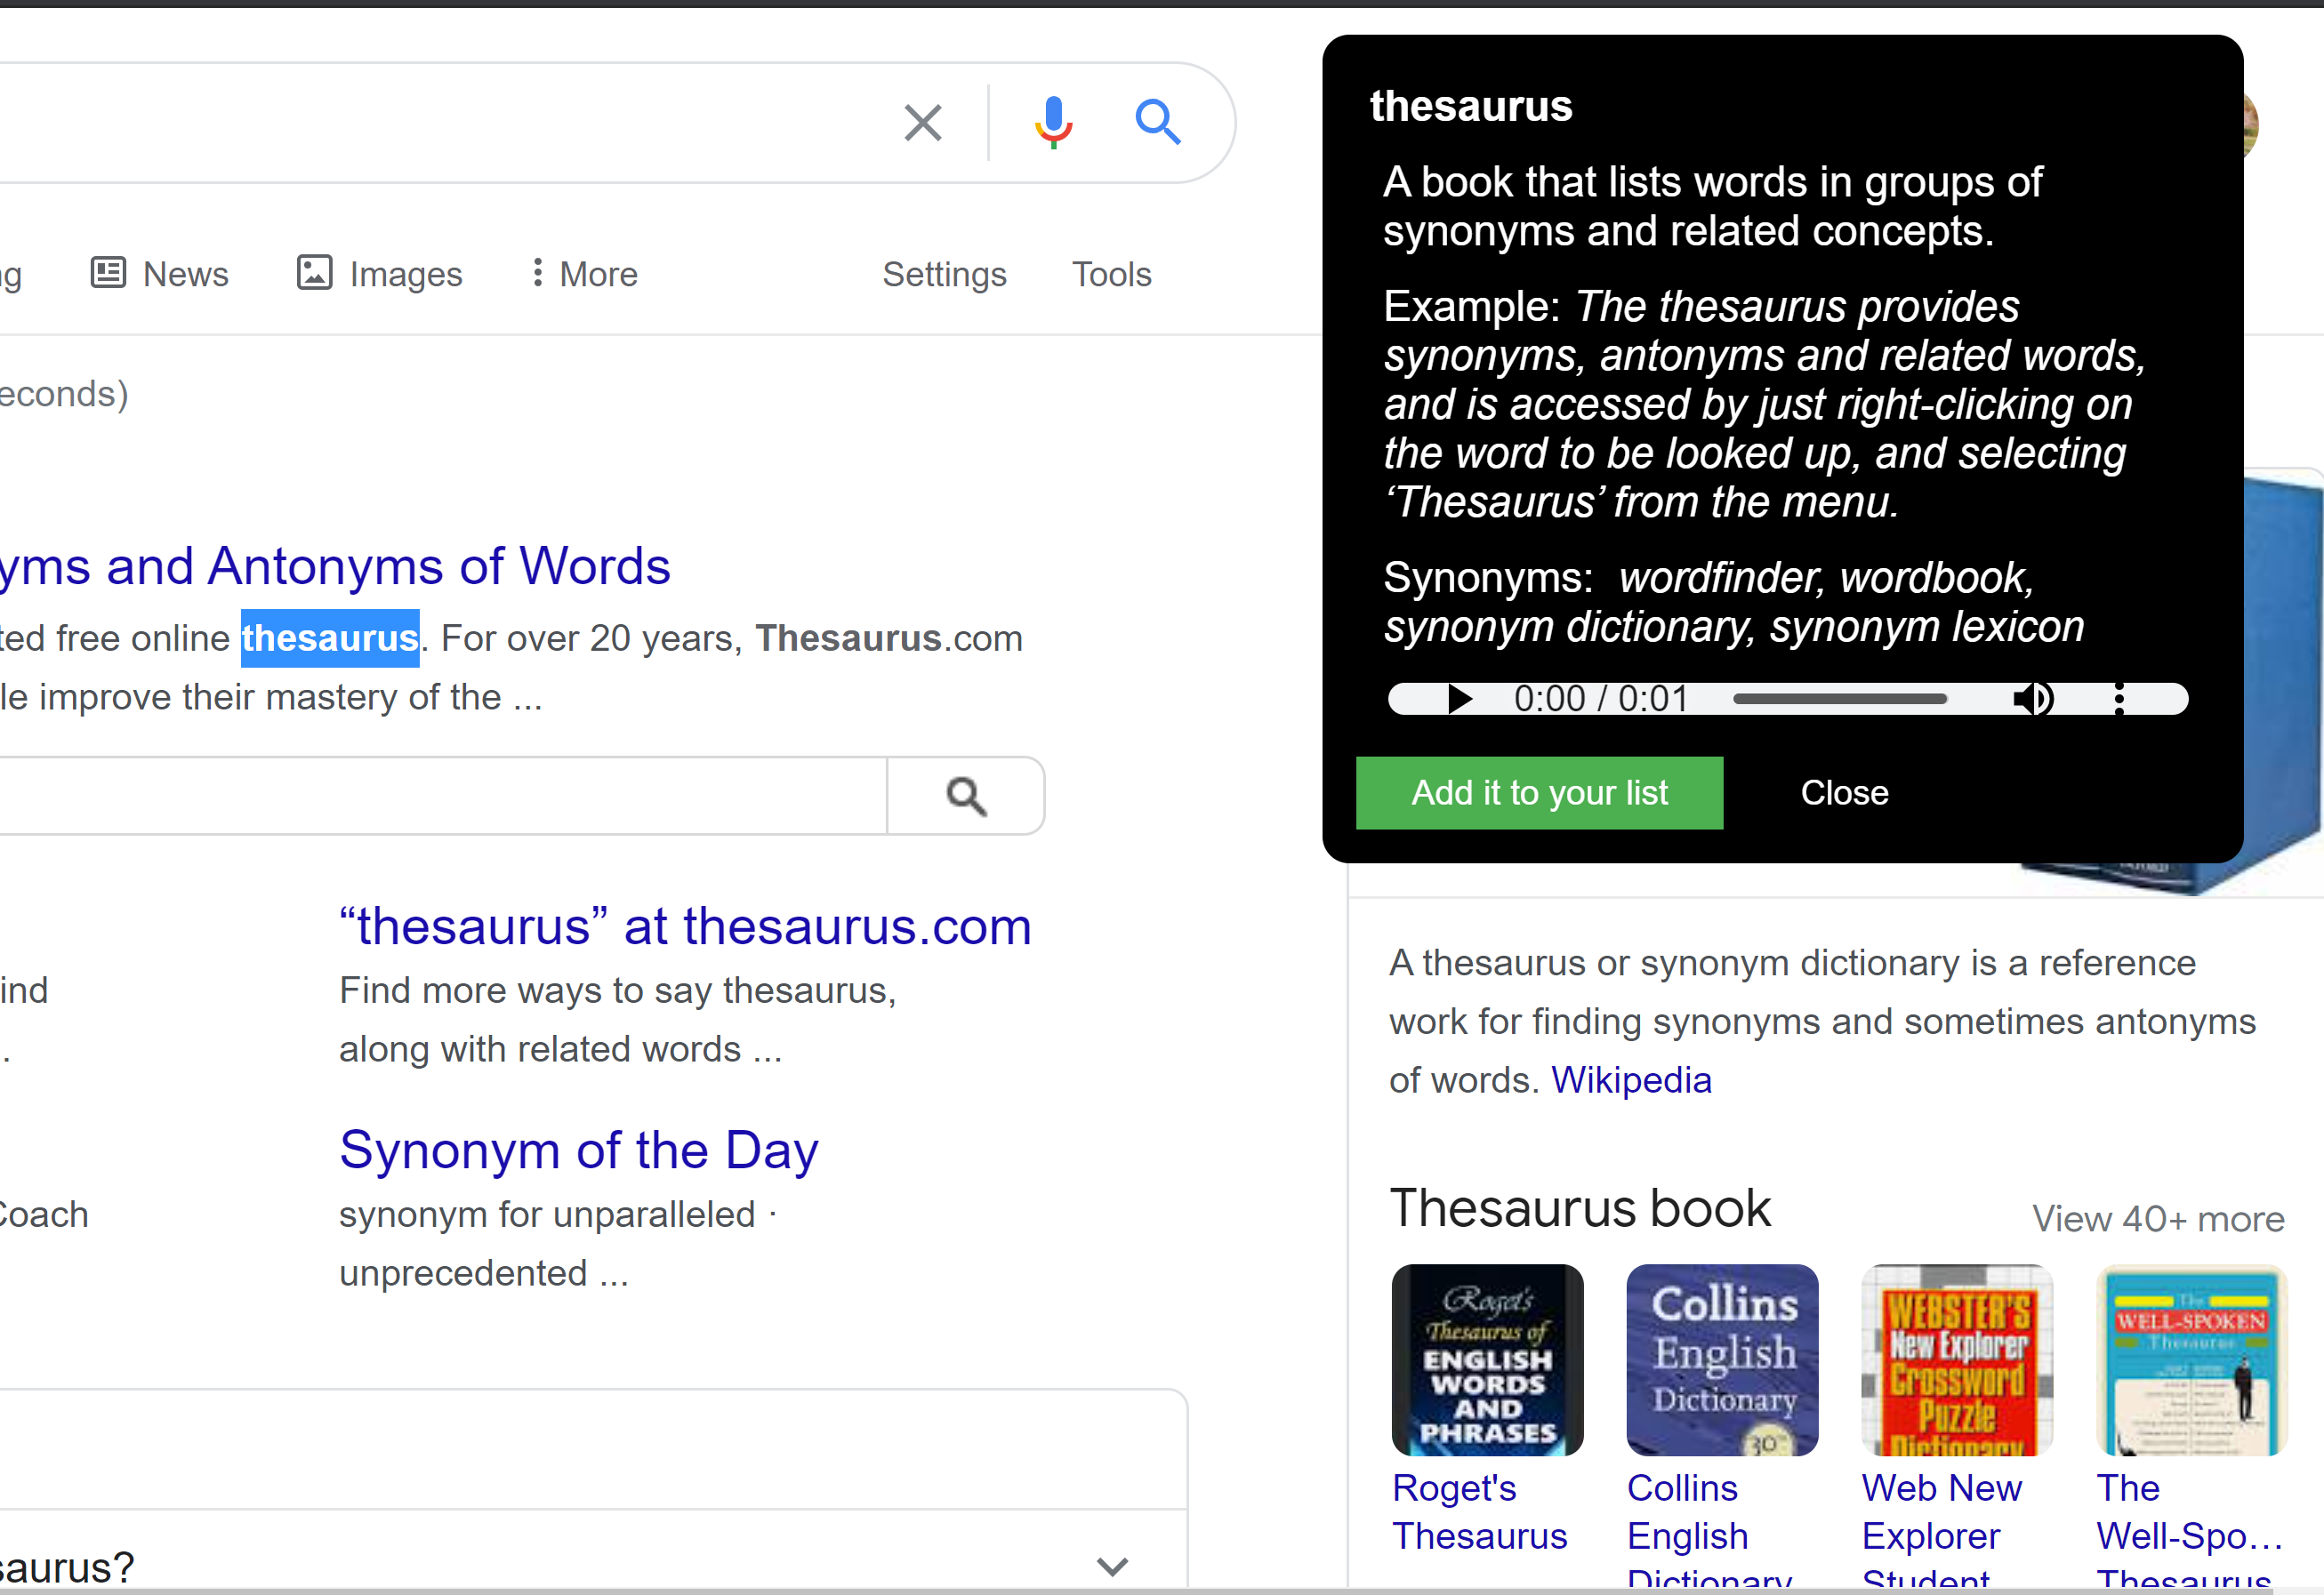2324x1595 pixels.
Task: Clear the search box with X icon
Action: [x=922, y=123]
